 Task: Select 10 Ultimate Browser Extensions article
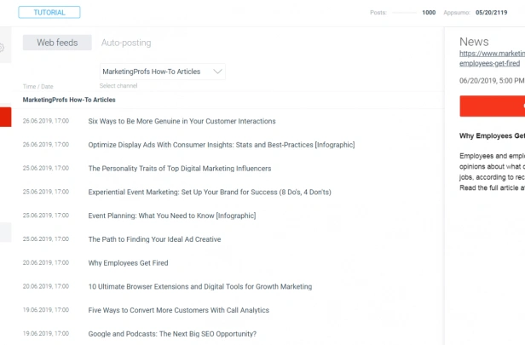point(200,286)
